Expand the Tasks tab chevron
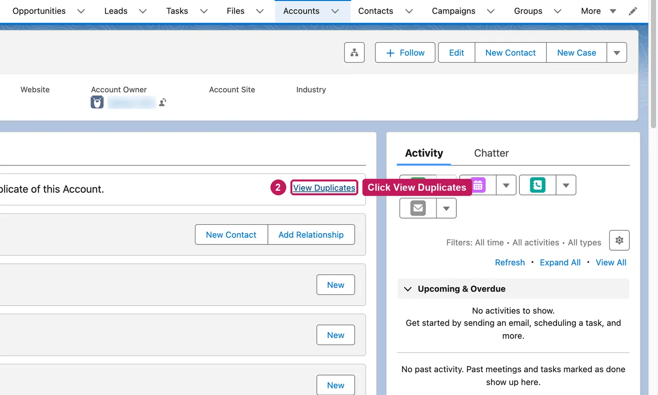 tap(204, 11)
